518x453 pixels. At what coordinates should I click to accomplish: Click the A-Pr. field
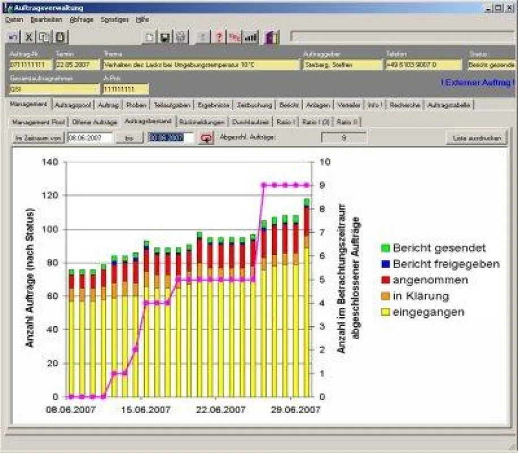126,89
